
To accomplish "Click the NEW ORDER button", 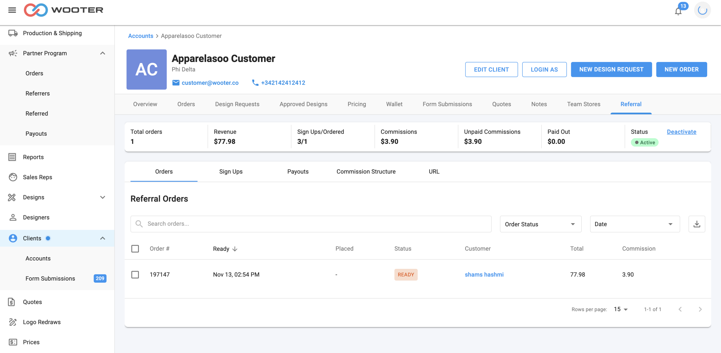I will pos(681,70).
